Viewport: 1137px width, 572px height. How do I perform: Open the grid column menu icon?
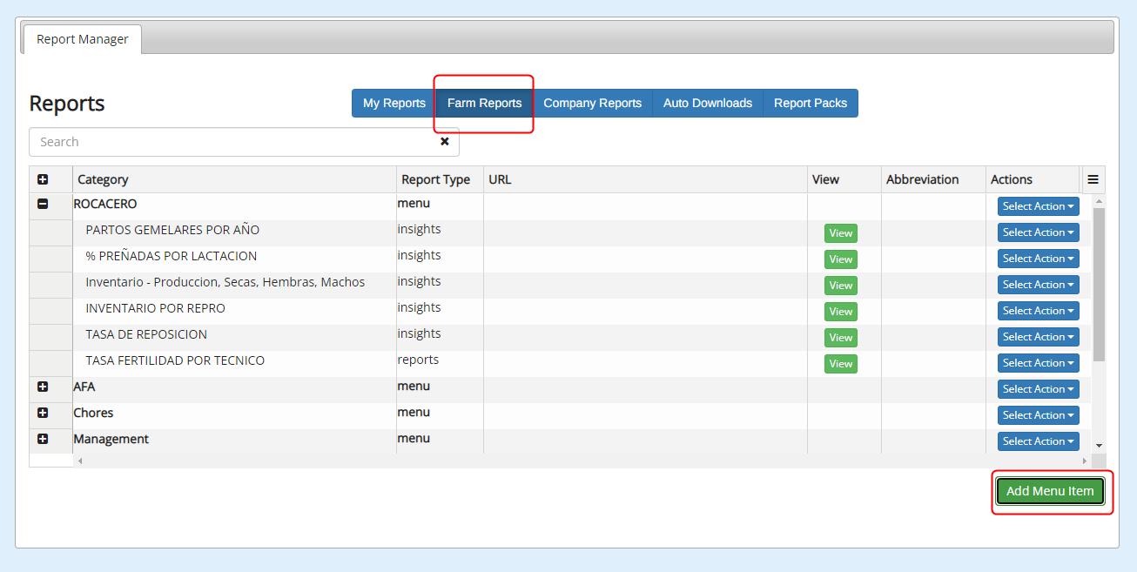click(1093, 180)
